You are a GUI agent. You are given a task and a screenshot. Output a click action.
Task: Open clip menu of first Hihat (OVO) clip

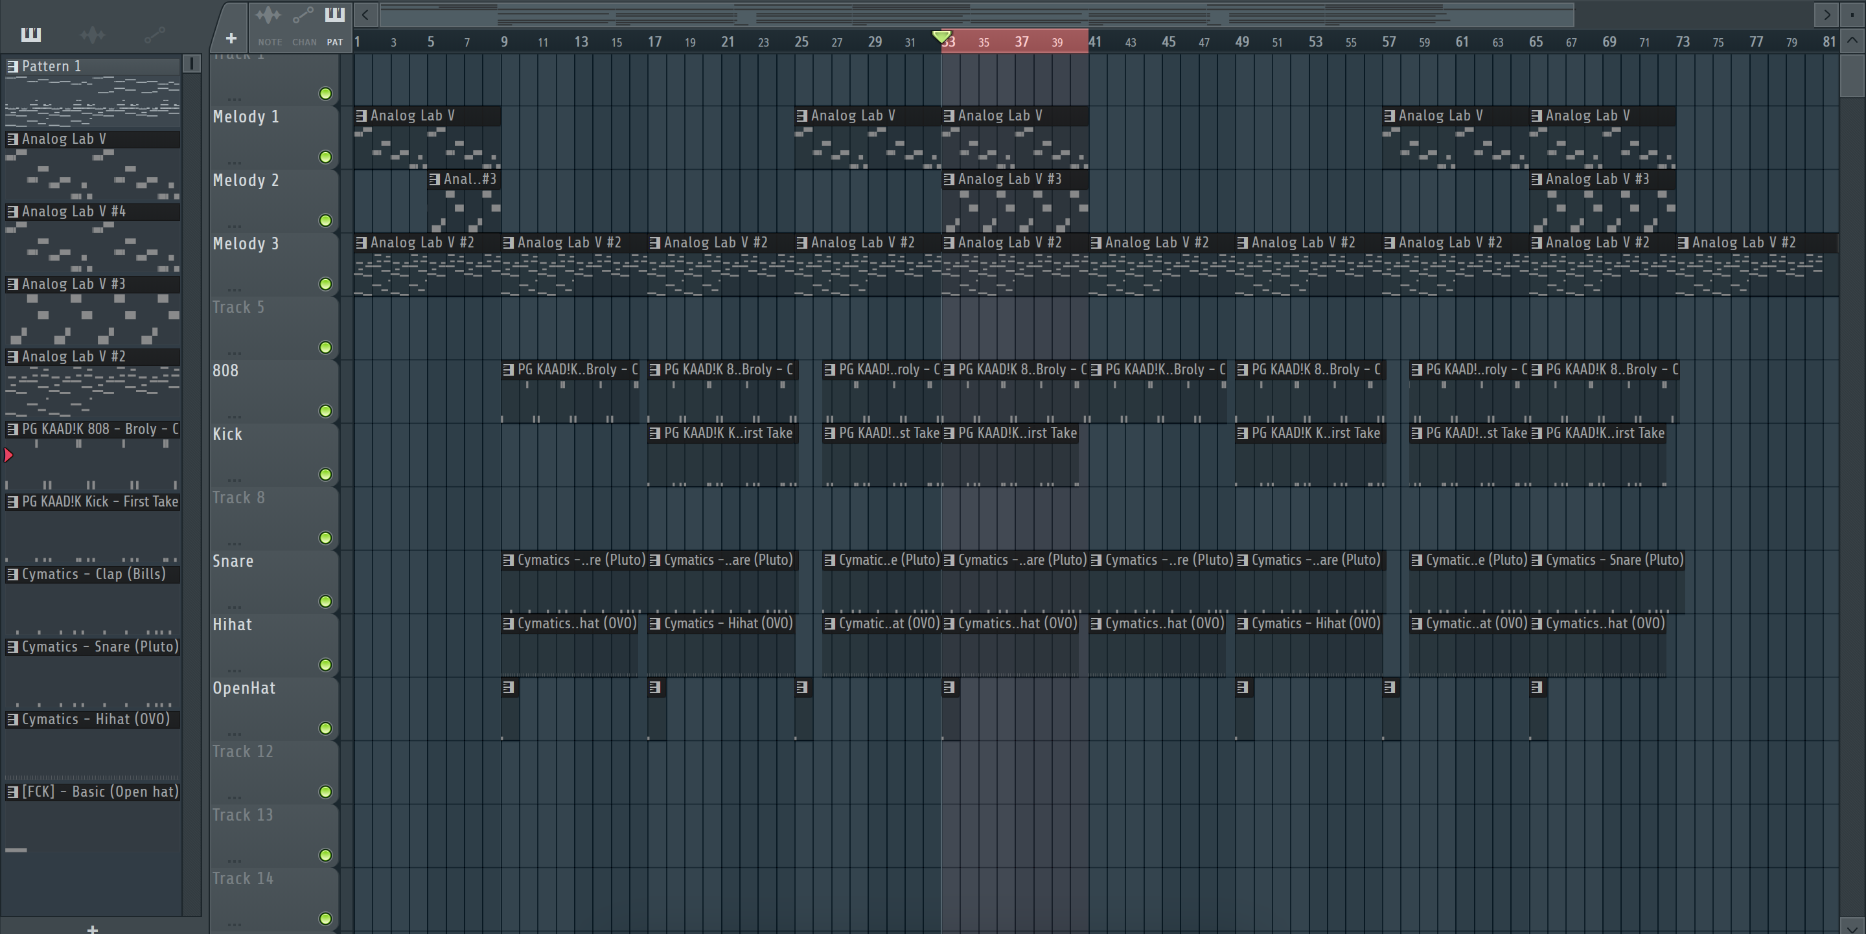(x=509, y=623)
